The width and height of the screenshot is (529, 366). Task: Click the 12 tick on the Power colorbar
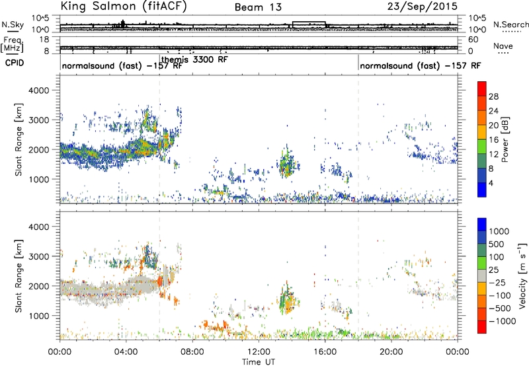coord(493,155)
